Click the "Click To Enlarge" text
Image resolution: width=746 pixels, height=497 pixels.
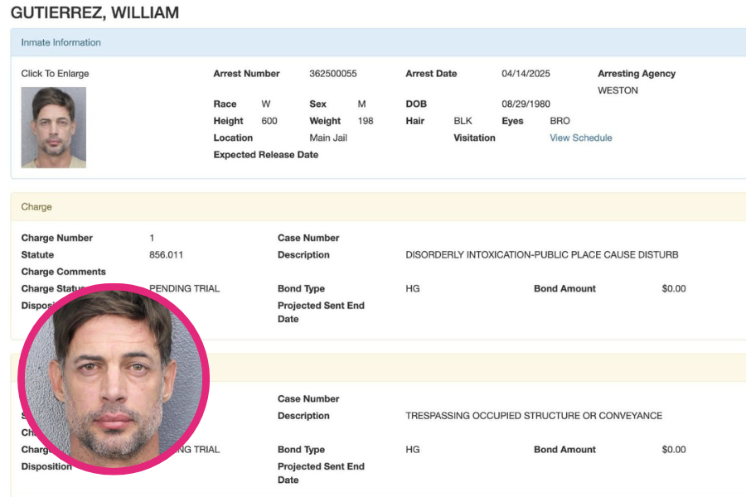pos(55,74)
